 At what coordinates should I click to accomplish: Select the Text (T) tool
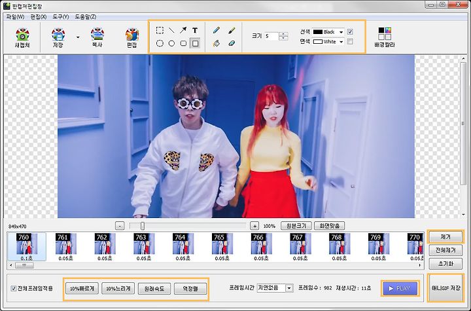[195, 30]
